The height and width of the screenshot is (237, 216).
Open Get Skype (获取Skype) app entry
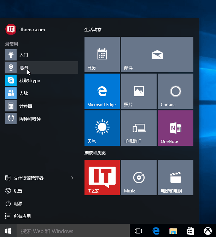pos(29,80)
